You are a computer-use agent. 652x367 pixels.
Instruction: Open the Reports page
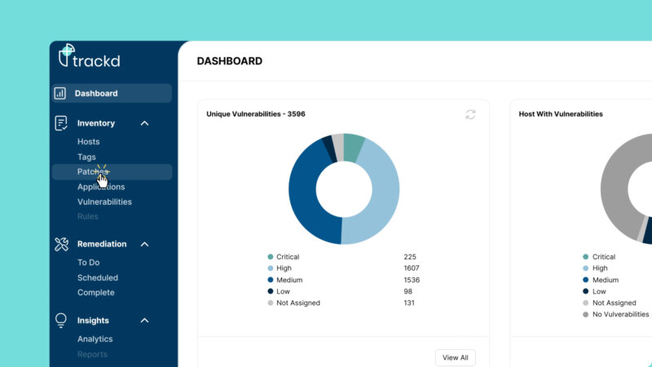[x=92, y=355]
